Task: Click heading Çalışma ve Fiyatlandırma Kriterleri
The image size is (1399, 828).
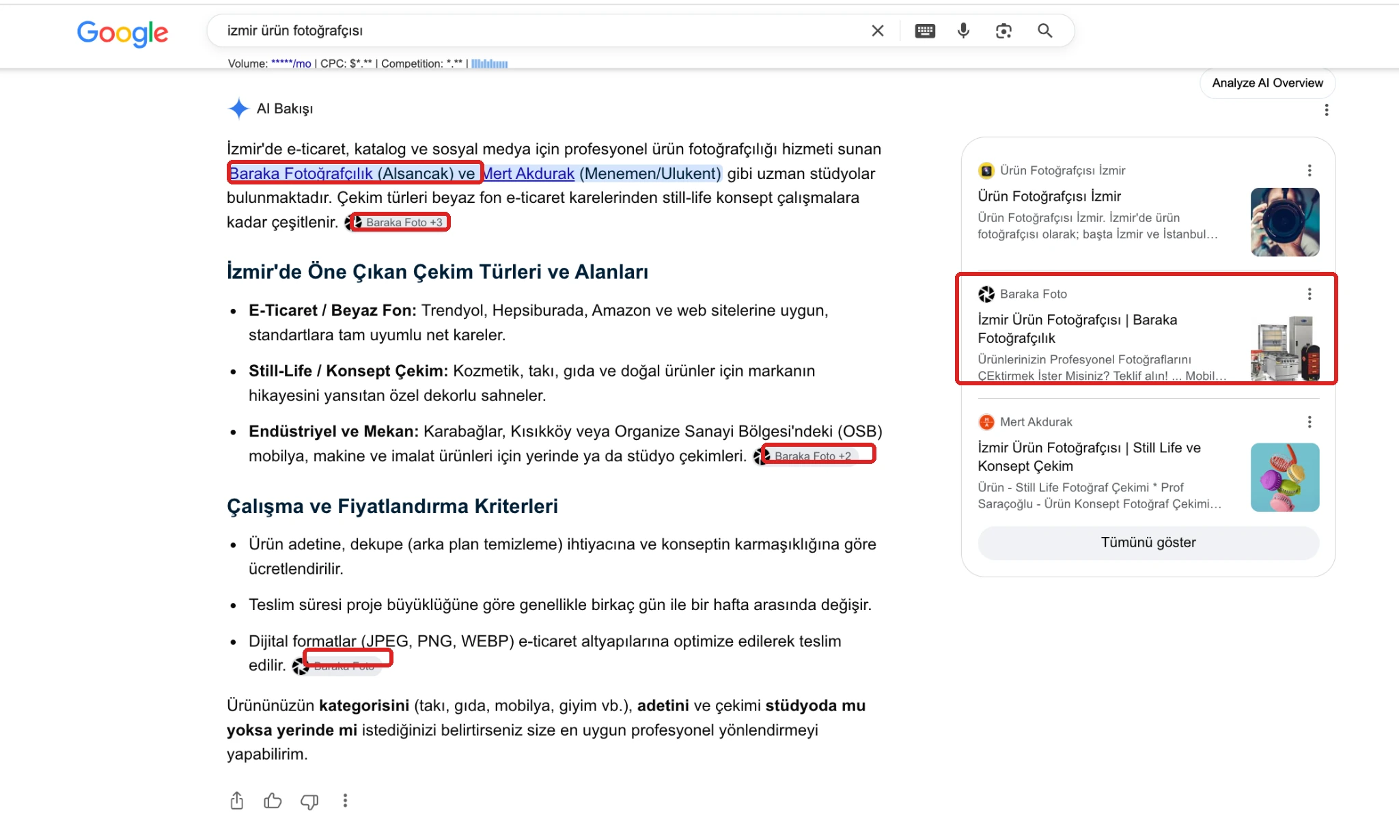Action: click(392, 506)
